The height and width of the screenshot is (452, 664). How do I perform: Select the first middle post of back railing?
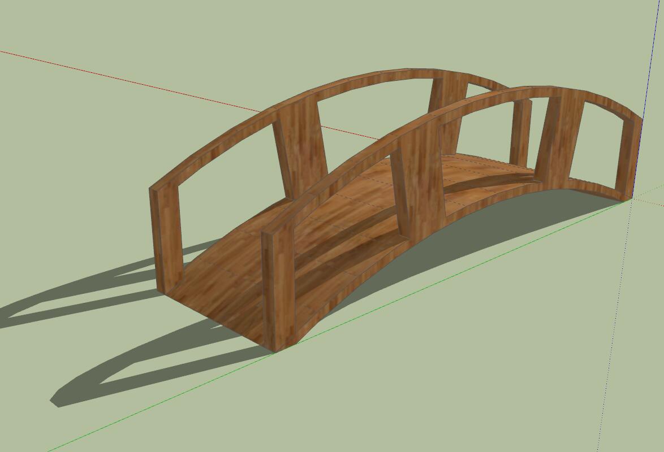[x=299, y=147]
